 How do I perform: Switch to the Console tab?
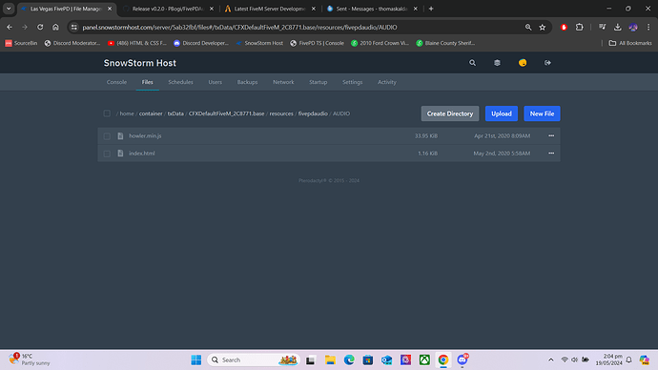(x=116, y=82)
